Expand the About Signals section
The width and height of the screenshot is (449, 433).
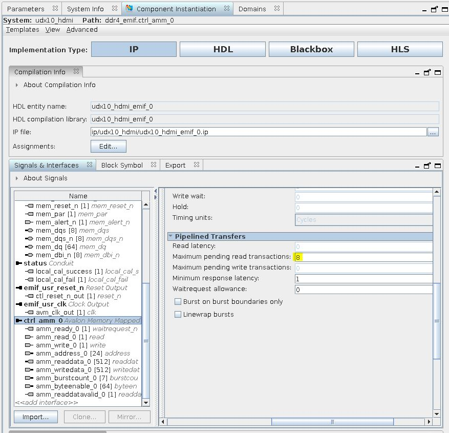(17, 178)
